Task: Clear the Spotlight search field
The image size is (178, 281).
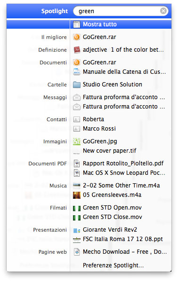Action: (163, 11)
